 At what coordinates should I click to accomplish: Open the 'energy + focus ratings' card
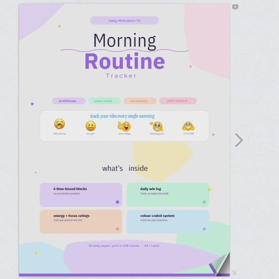81,222
